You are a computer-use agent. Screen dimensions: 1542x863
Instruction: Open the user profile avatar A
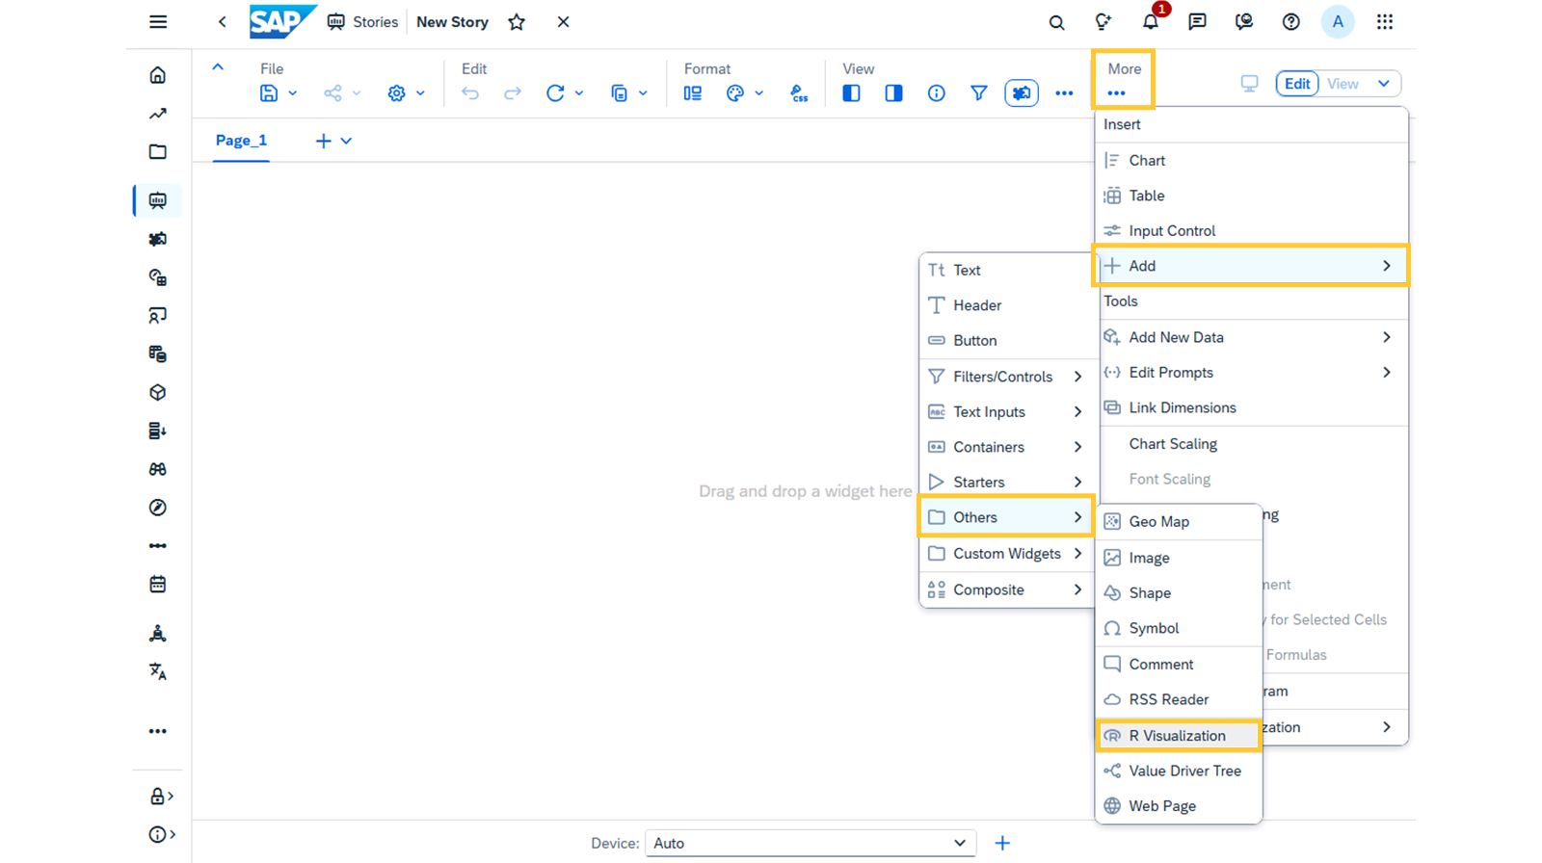1338,21
